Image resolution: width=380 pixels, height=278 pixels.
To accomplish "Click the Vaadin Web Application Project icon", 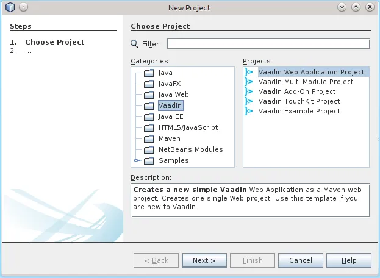I will coord(249,72).
